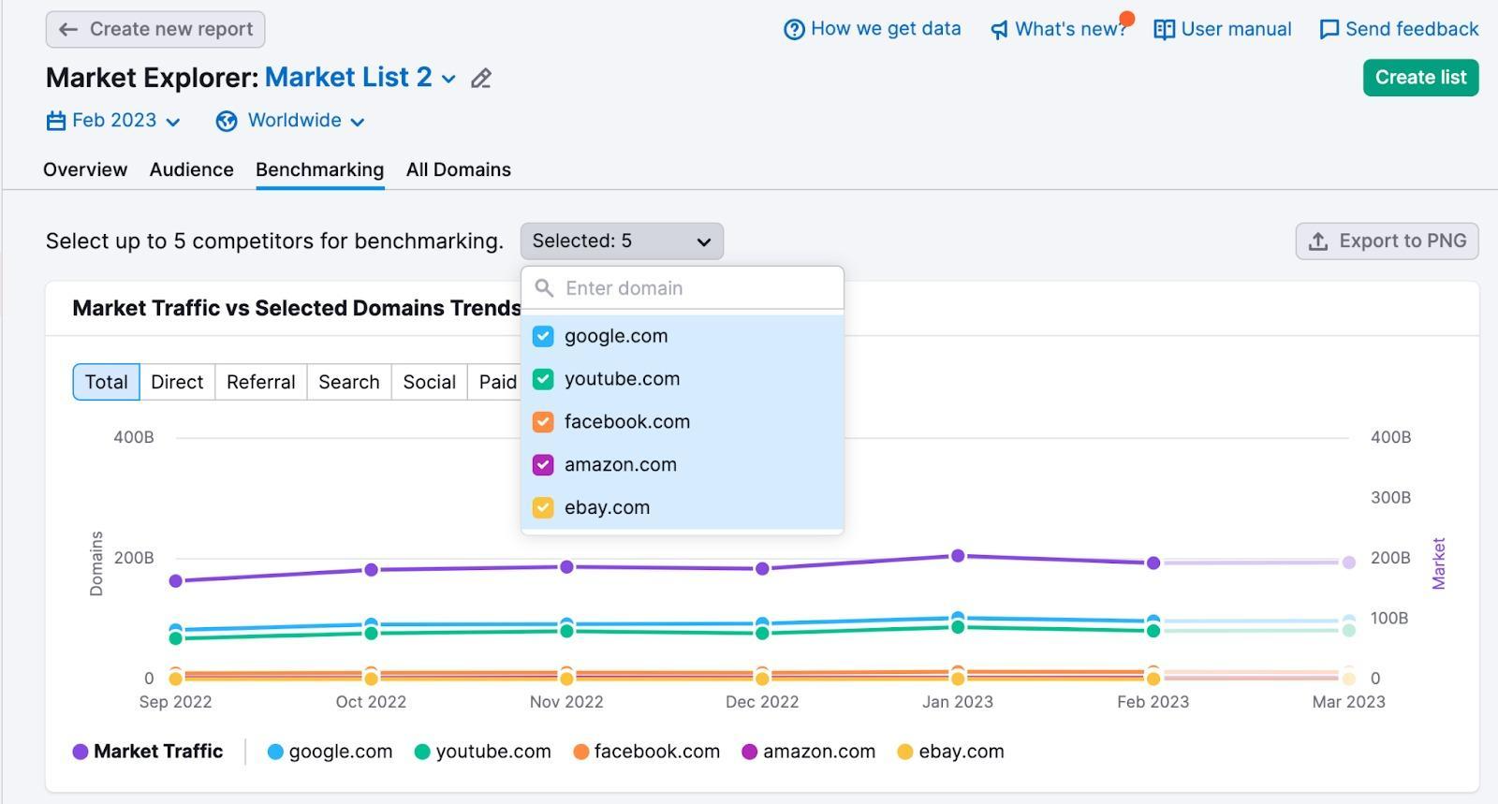Open the Market List 2 dropdown chevron

coord(449,80)
